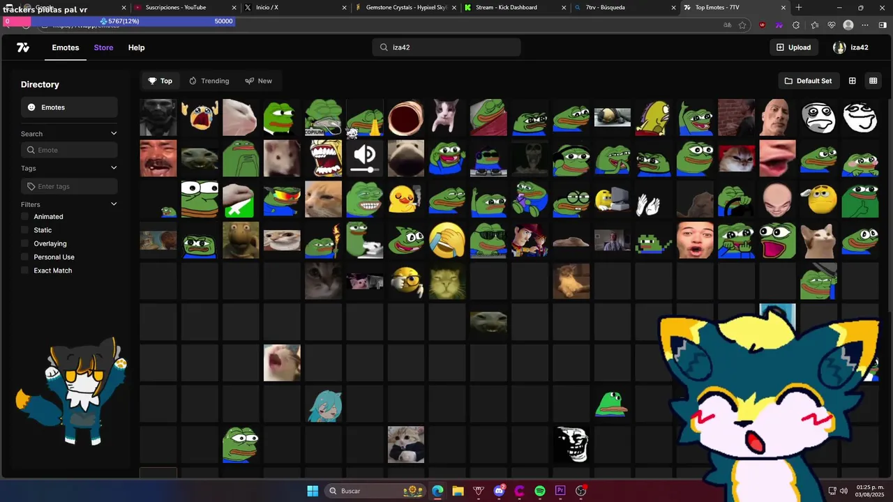Open the Windows Start menu

coord(313,491)
